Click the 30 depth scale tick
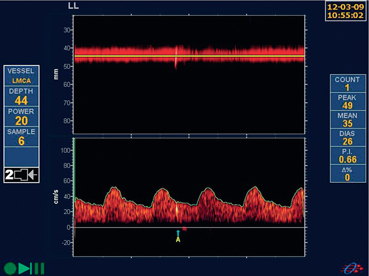Screen dimensions: 369x276 tap(67, 30)
